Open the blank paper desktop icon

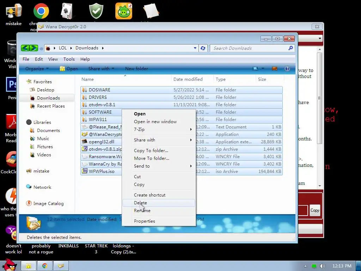coord(151,11)
